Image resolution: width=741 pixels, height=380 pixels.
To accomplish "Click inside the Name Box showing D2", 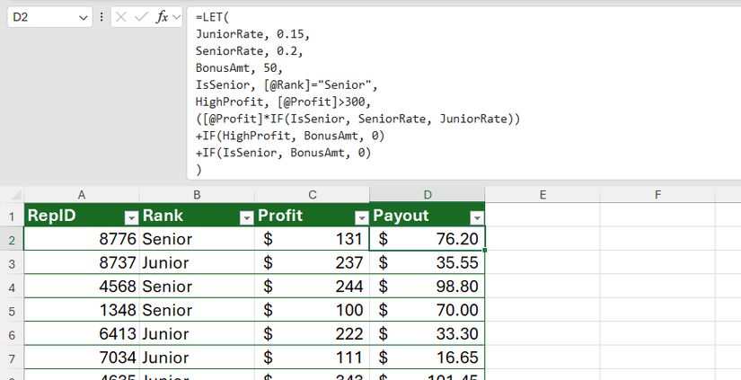I will click(40, 17).
